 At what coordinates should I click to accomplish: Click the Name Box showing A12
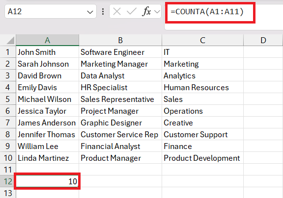[x=51, y=12]
